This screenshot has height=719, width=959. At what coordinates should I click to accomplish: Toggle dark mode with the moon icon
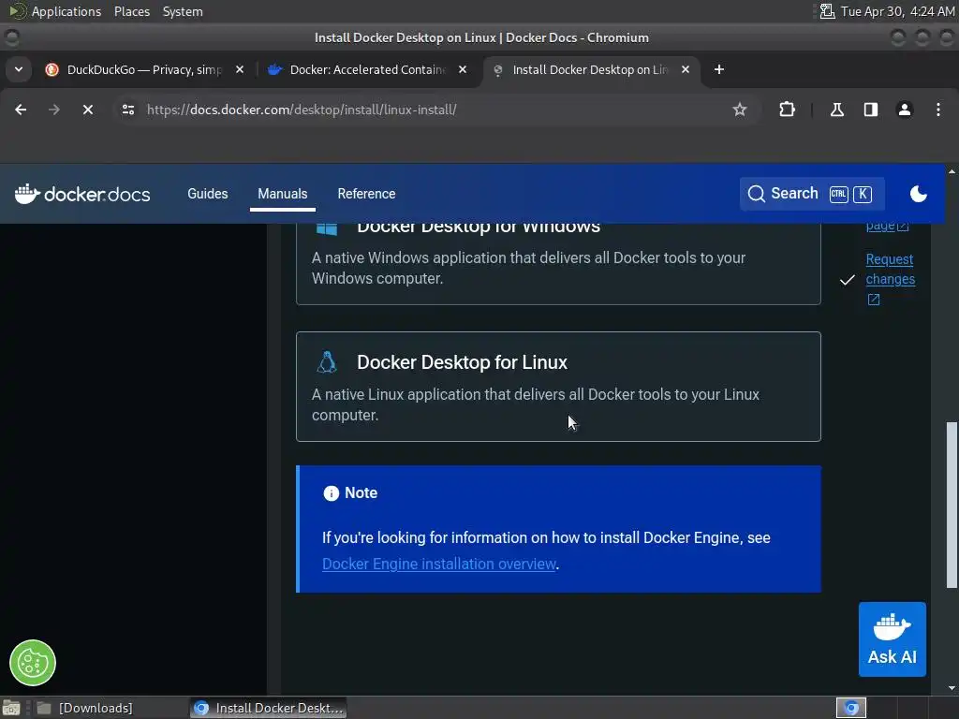click(919, 194)
